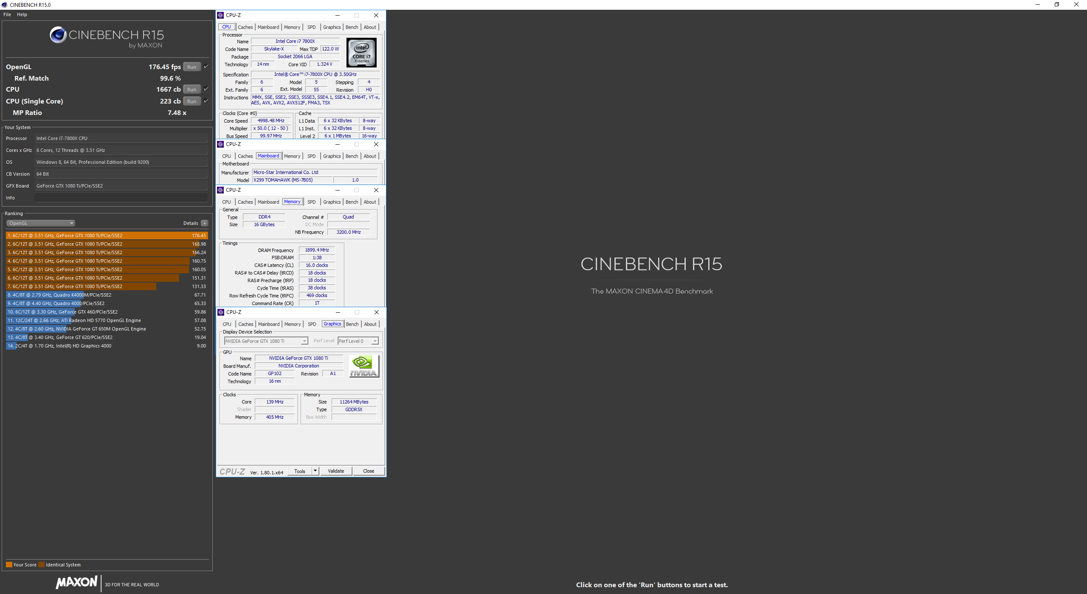Click the Identical System legend swatch

pos(41,565)
